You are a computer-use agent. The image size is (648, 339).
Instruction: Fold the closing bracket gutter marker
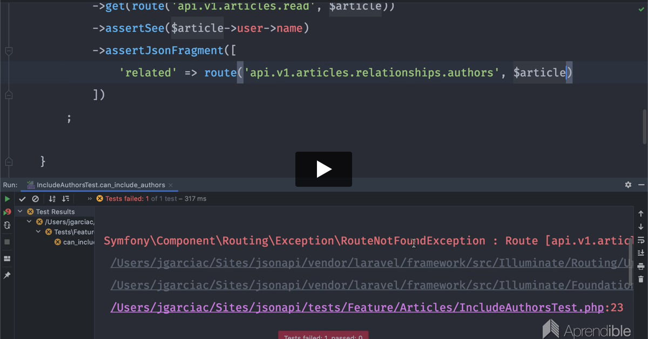click(9, 95)
